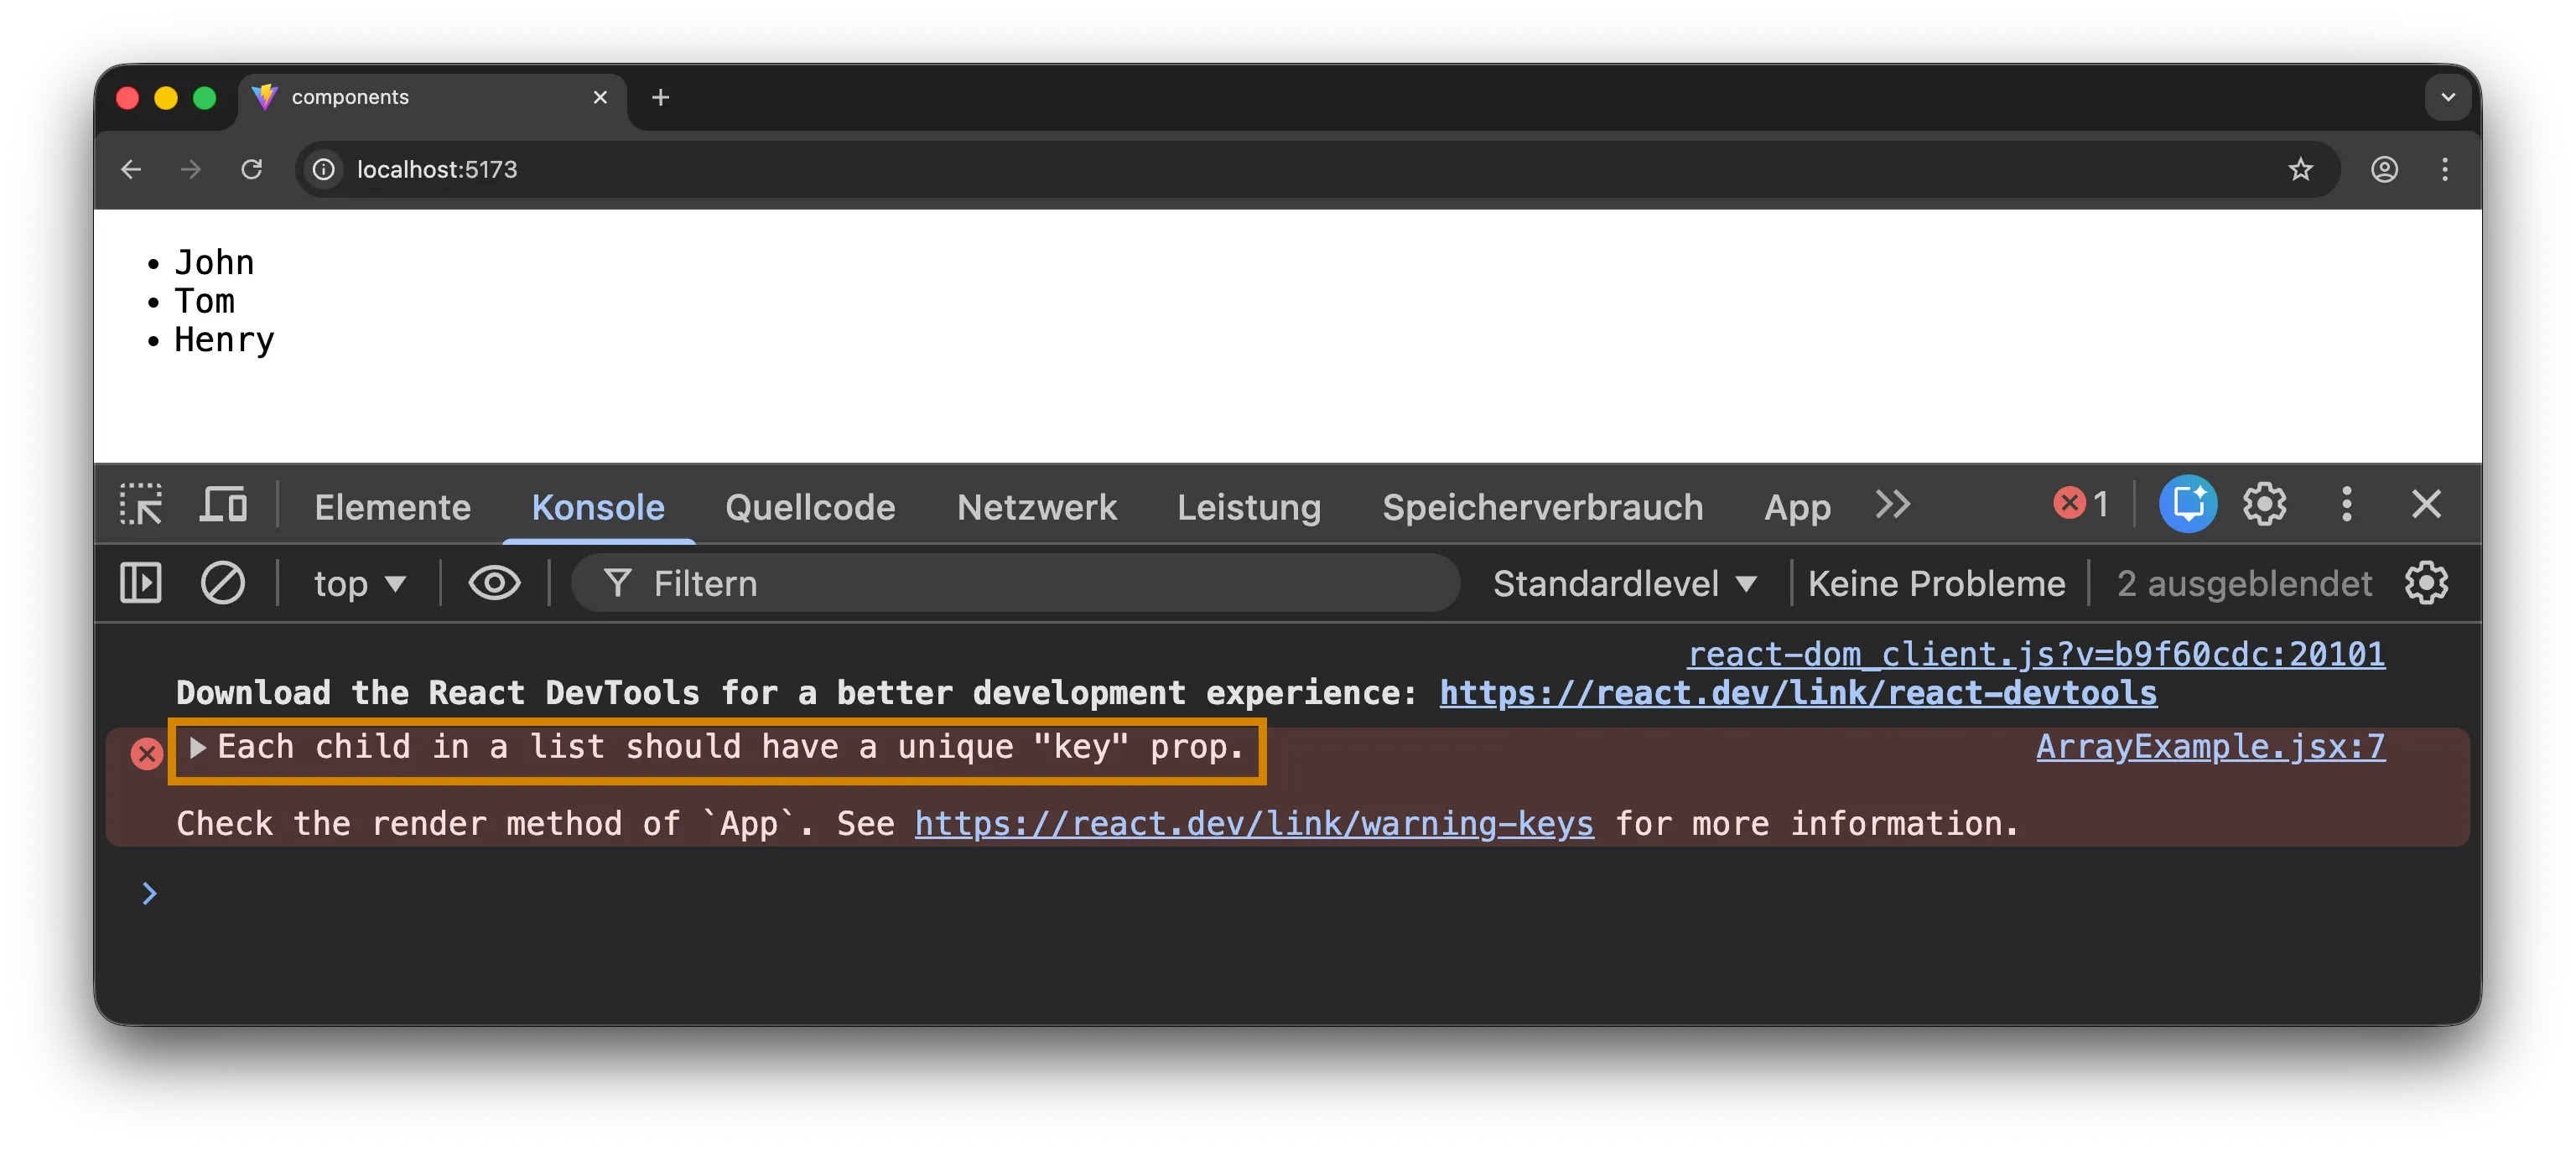
Task: Click the React DevTools extension icon
Action: coord(2188,505)
